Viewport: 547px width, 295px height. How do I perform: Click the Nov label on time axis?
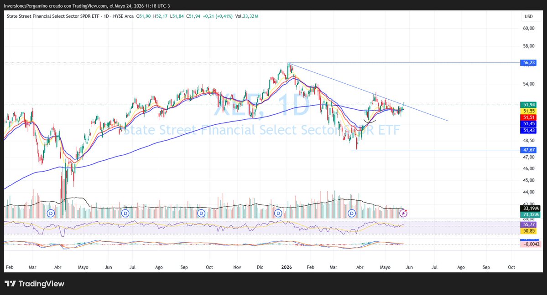tap(237, 267)
